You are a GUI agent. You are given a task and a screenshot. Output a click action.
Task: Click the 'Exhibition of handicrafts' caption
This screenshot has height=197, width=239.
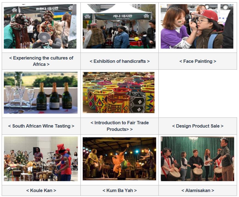point(120,61)
